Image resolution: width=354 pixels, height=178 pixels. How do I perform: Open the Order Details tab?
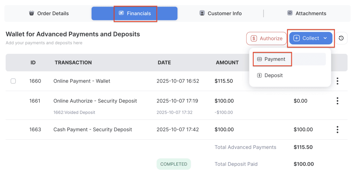(x=49, y=13)
